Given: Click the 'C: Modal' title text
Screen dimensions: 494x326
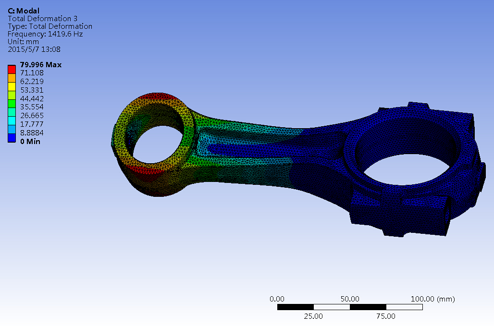Looking at the screenshot, I should pyautogui.click(x=24, y=11).
